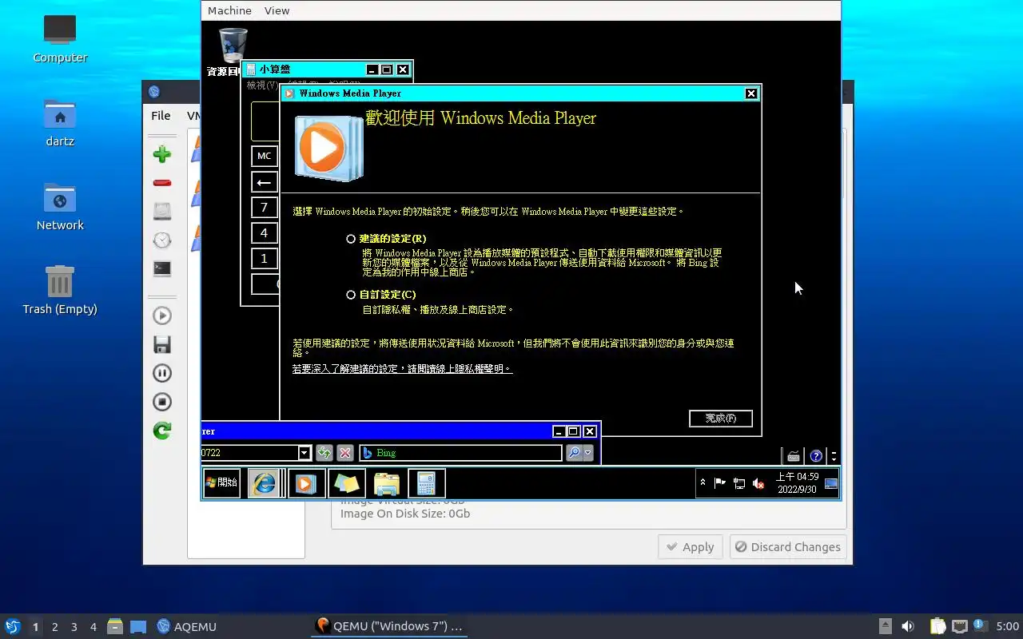Click Recycle Bin icon on Windows 7 desktop
Screen dimensions: 1023x639
(233, 46)
